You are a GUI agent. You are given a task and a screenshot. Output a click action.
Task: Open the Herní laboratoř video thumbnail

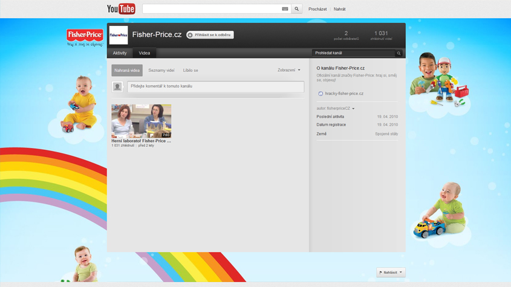coord(141,121)
